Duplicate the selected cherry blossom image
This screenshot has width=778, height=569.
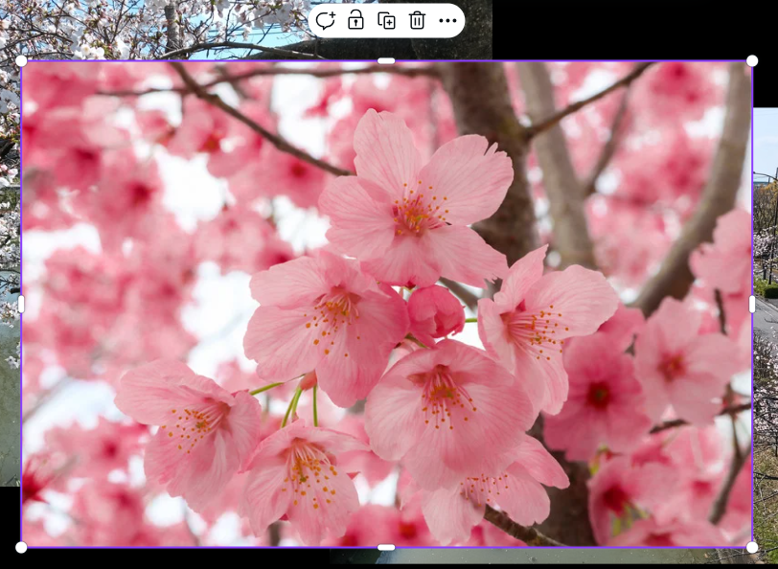click(x=386, y=20)
